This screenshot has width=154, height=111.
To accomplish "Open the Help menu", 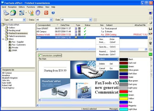I will click(x=53, y=7).
